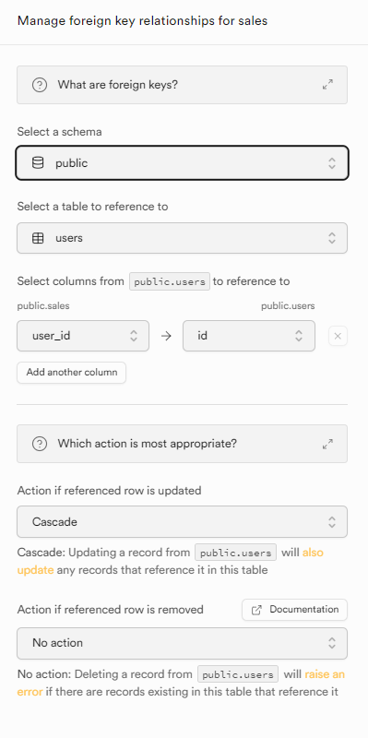Click the arrow between user_id and id
The width and height of the screenshot is (368, 738).
coord(166,336)
